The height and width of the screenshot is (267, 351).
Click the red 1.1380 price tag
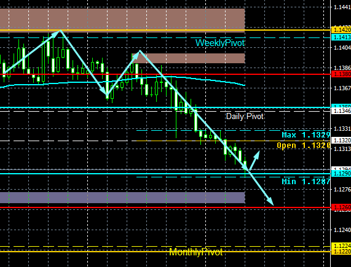[x=341, y=74]
